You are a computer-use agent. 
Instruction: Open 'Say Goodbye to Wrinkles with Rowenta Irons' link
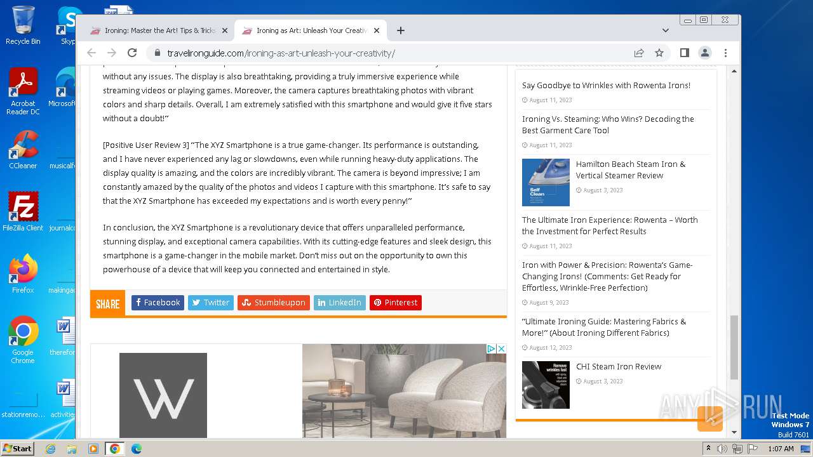click(606, 85)
